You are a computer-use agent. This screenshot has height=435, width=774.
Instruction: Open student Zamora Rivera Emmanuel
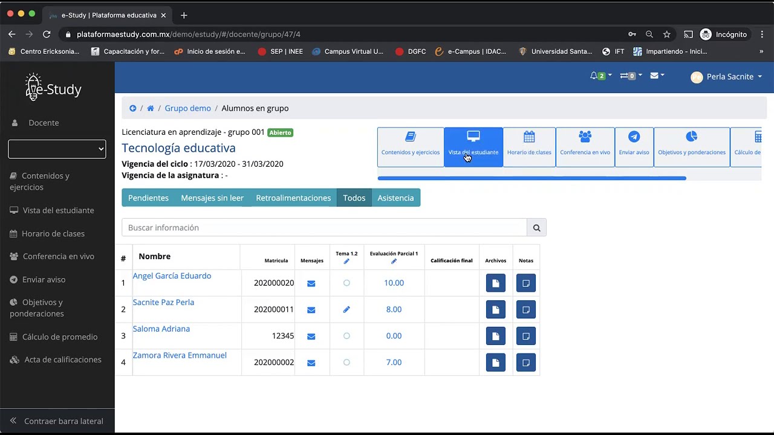coord(180,355)
